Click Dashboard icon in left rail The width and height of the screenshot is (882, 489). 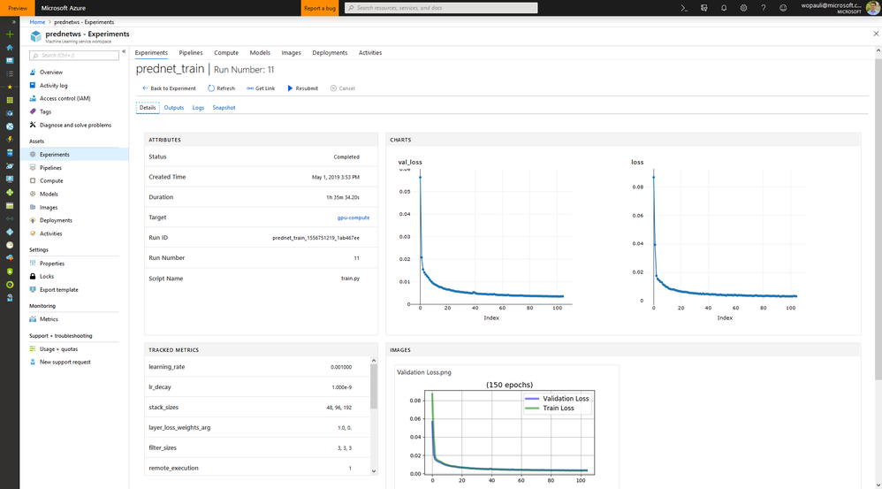(x=10, y=60)
